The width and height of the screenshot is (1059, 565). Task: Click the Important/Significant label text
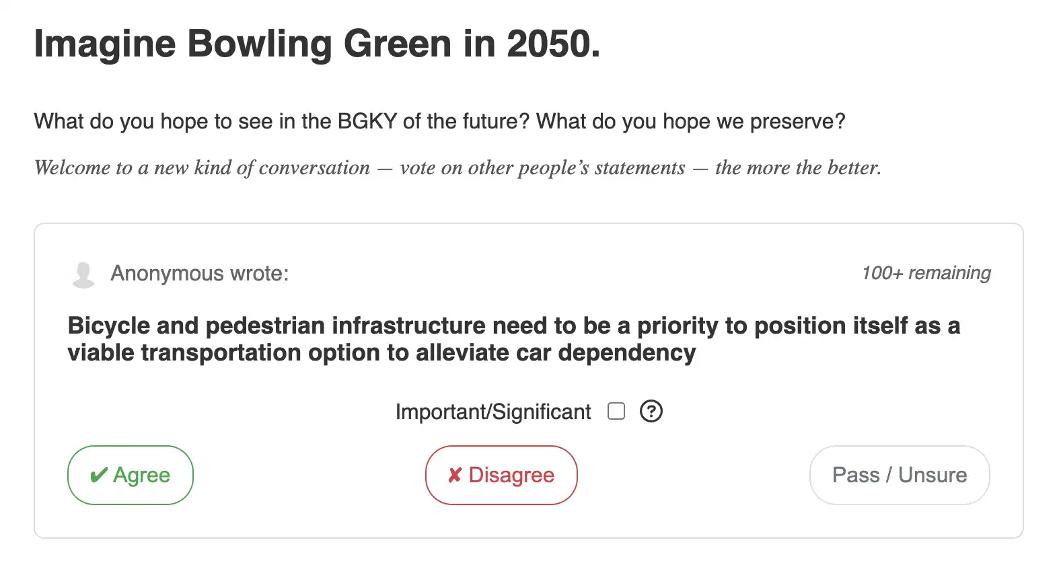coord(492,412)
